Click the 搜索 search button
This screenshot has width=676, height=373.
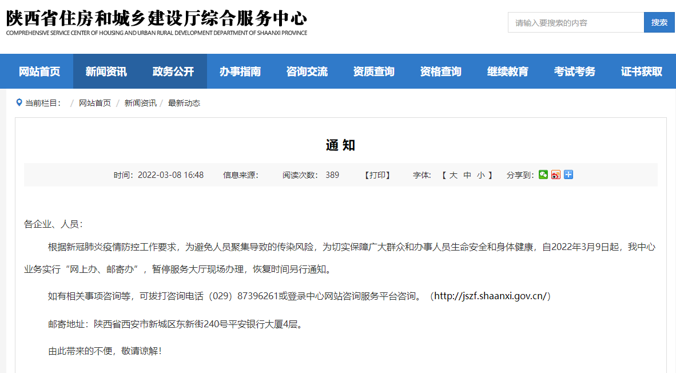point(659,22)
